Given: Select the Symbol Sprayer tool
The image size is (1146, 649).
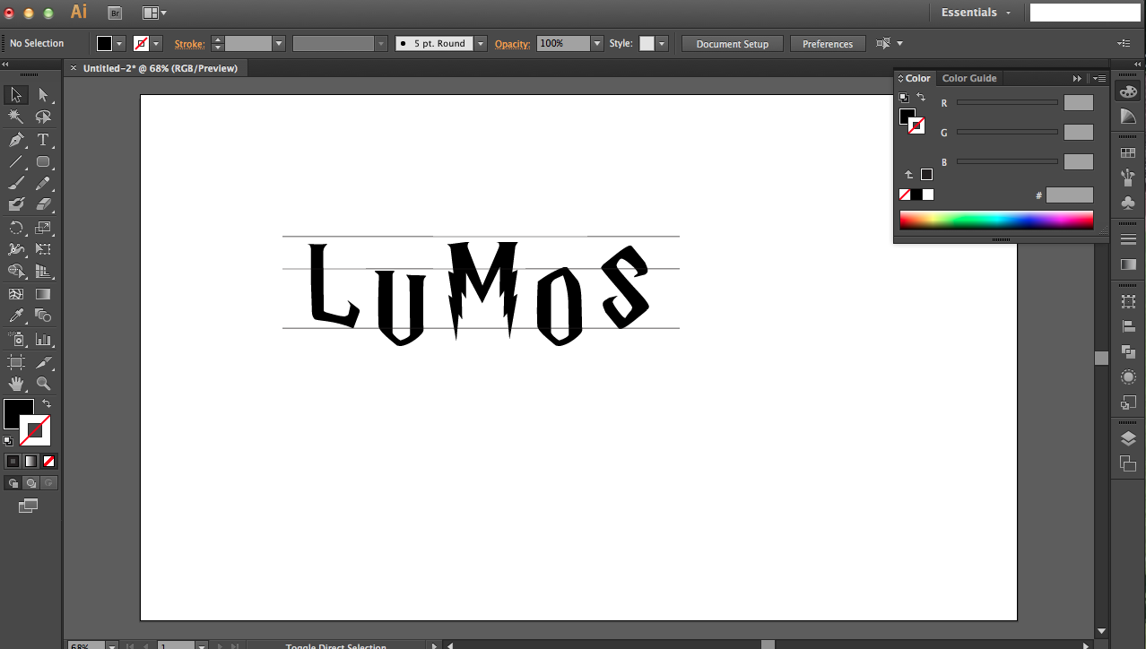Looking at the screenshot, I should [x=16, y=340].
